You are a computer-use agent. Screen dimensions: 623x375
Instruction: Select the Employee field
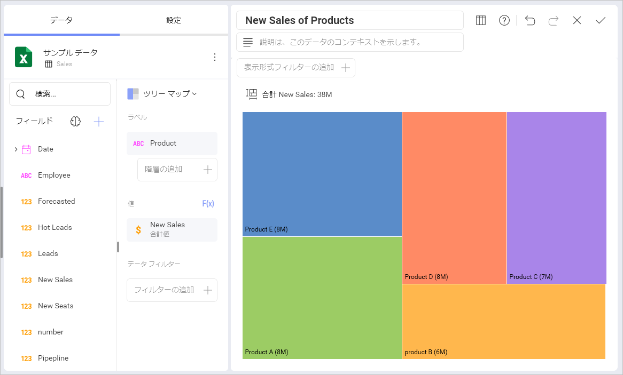coord(54,175)
